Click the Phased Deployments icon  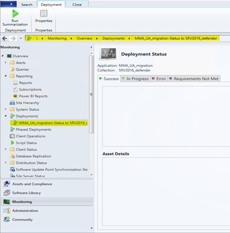tap(12, 129)
